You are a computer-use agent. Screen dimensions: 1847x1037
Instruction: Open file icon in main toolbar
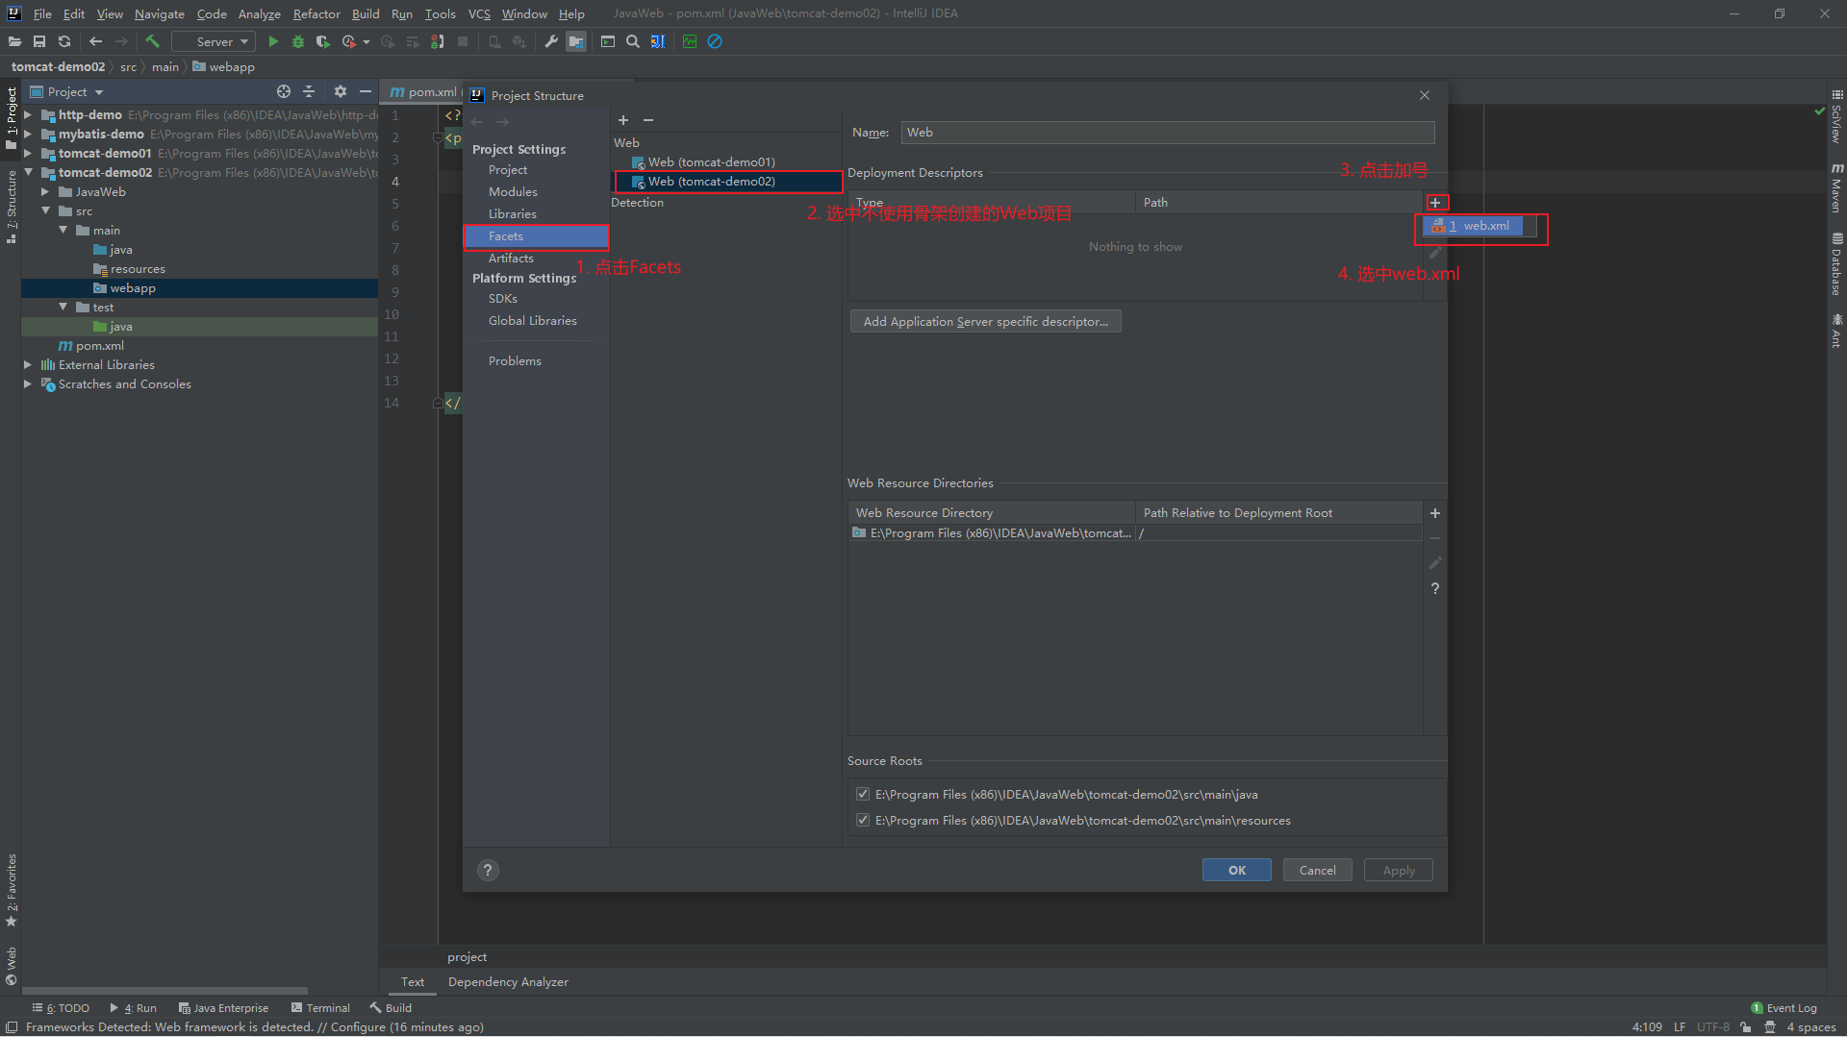[x=14, y=41]
